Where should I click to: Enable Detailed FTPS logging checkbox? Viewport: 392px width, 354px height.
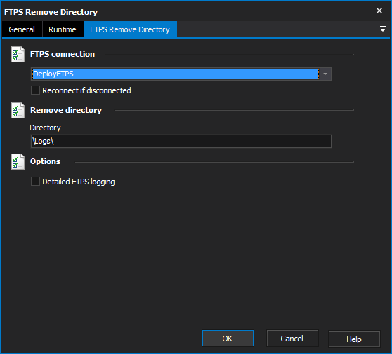coord(35,182)
